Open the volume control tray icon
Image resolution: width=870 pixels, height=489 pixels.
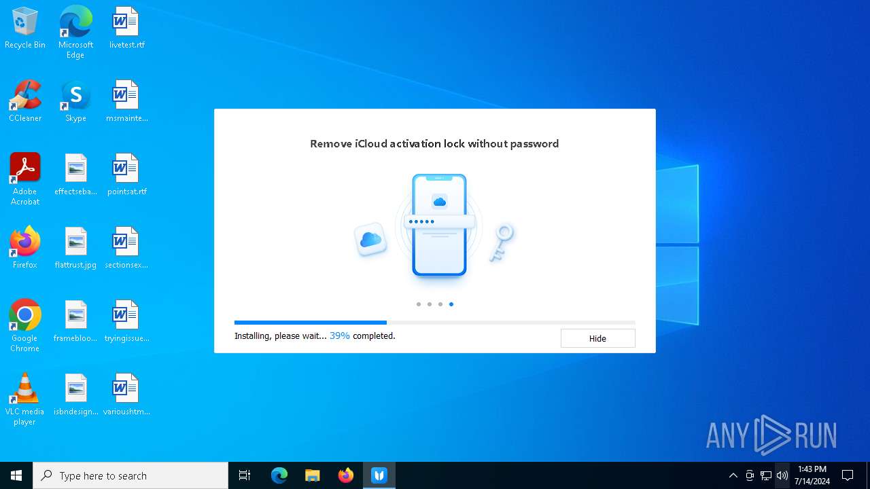click(x=782, y=475)
